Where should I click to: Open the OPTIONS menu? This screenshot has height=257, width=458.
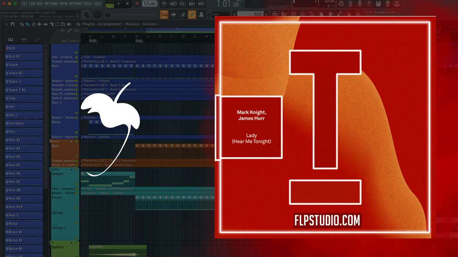tap(75, 4)
